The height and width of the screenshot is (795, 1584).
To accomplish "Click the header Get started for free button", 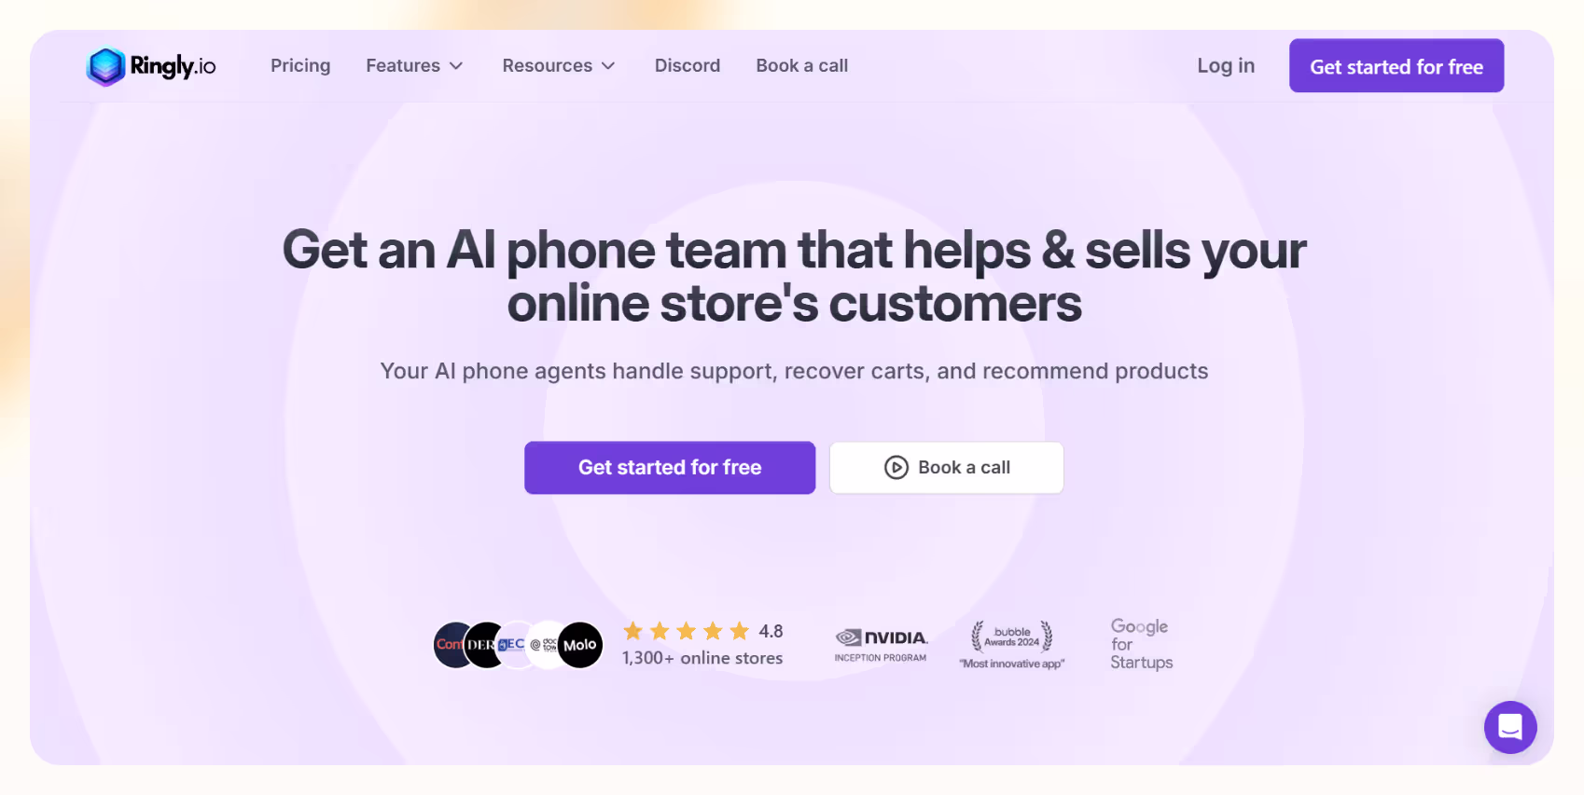I will tap(1396, 66).
